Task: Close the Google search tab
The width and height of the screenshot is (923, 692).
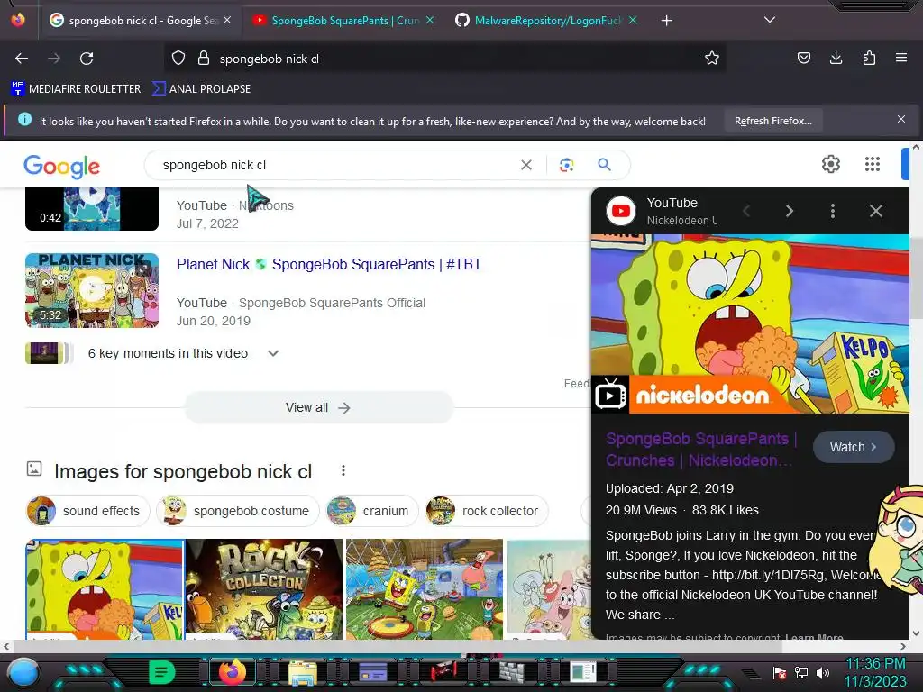Action: coord(227,20)
